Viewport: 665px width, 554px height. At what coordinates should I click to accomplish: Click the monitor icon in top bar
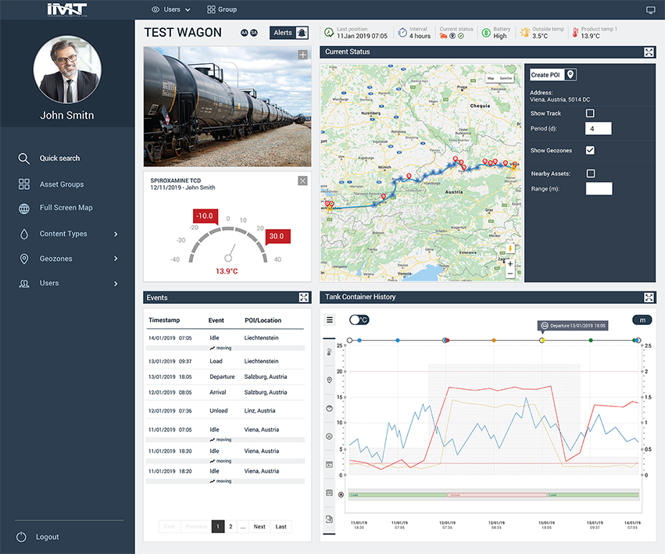(651, 9)
